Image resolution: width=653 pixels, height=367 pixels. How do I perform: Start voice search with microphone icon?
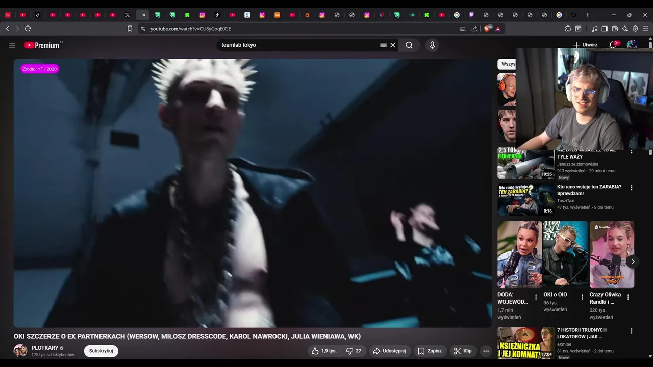pos(432,45)
